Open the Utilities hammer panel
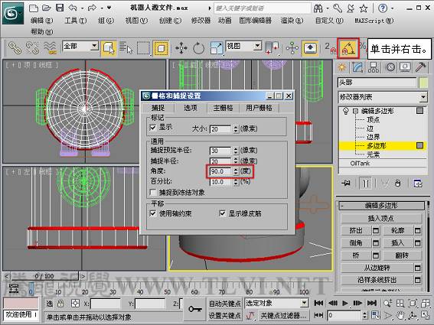 pyautogui.click(x=421, y=67)
